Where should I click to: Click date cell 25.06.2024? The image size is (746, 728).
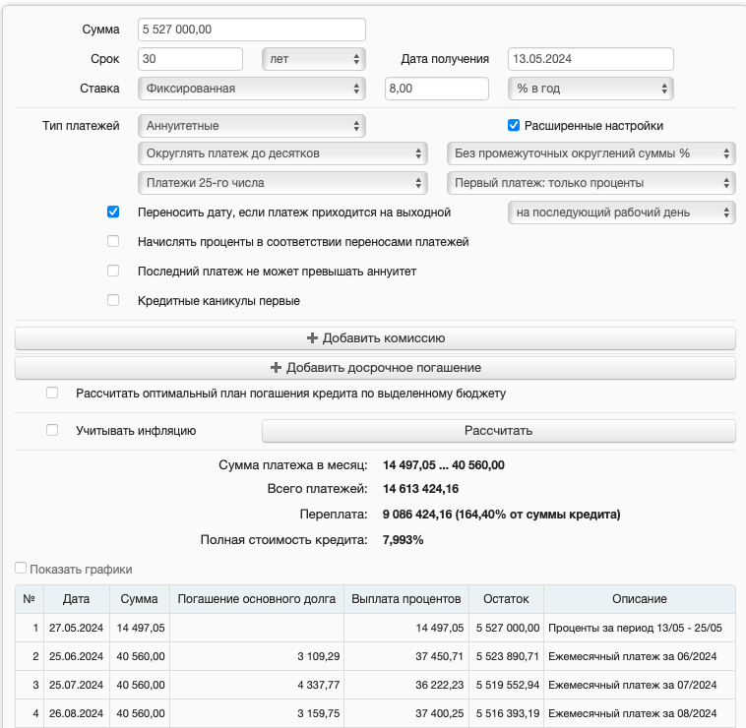coord(76,656)
